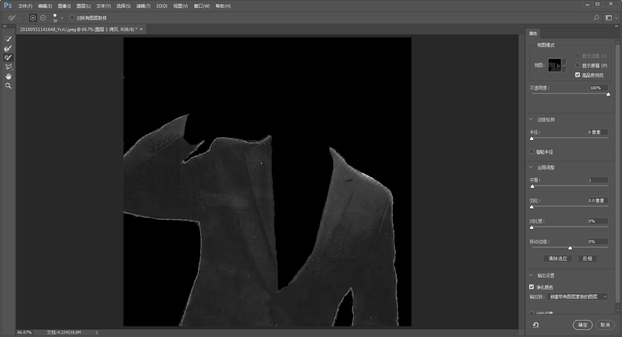
Task: Toggle the Remember Settings checkbox
Action: (531, 313)
